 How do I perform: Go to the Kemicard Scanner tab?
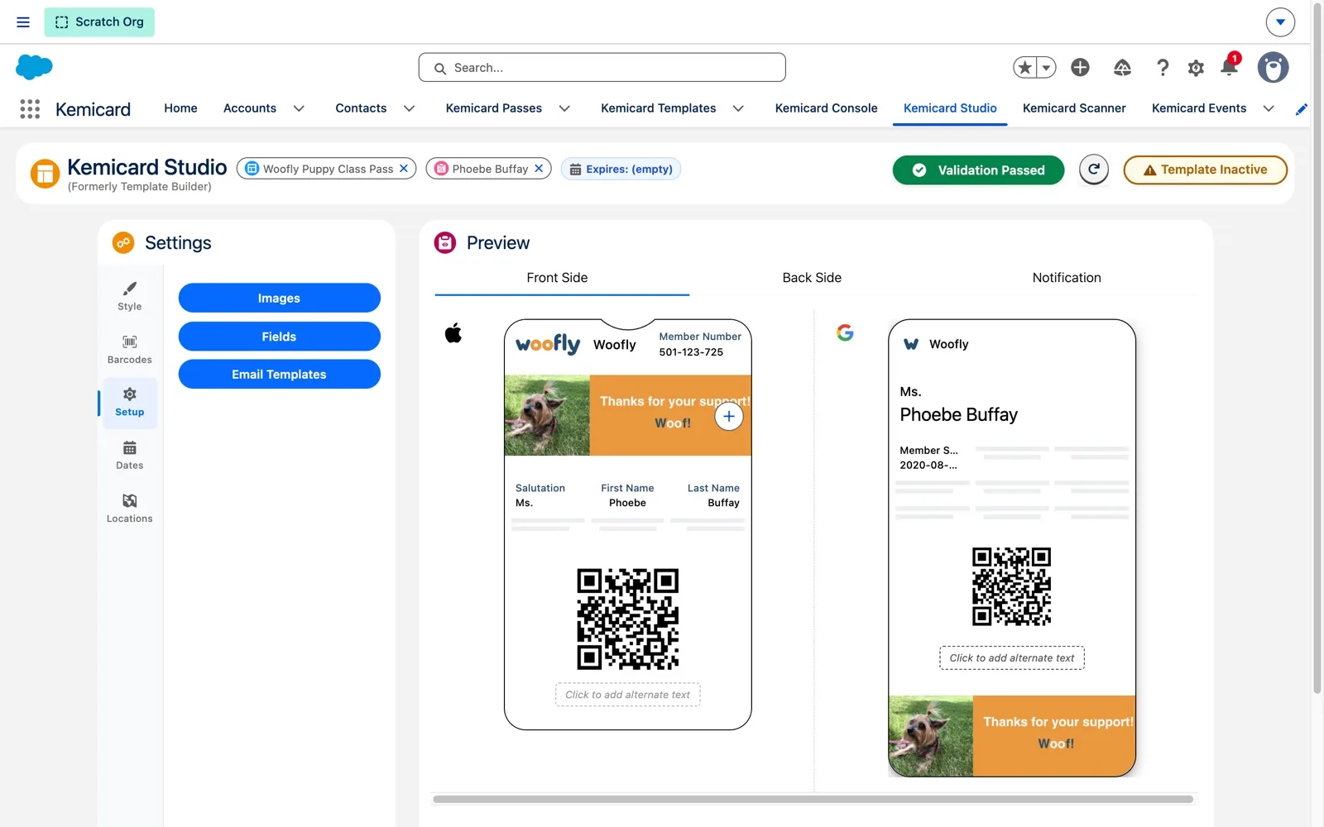click(1073, 108)
